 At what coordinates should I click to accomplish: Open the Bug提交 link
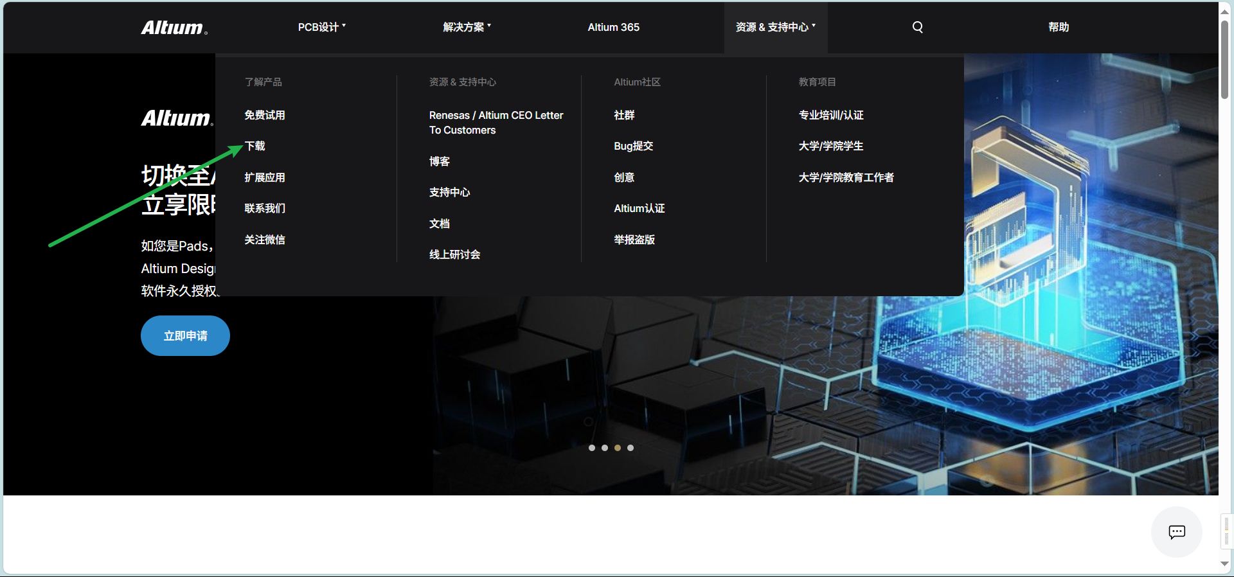click(x=634, y=146)
